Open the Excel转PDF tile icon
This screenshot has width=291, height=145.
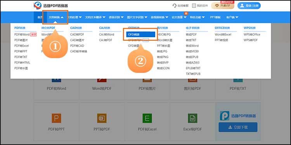point(192,118)
